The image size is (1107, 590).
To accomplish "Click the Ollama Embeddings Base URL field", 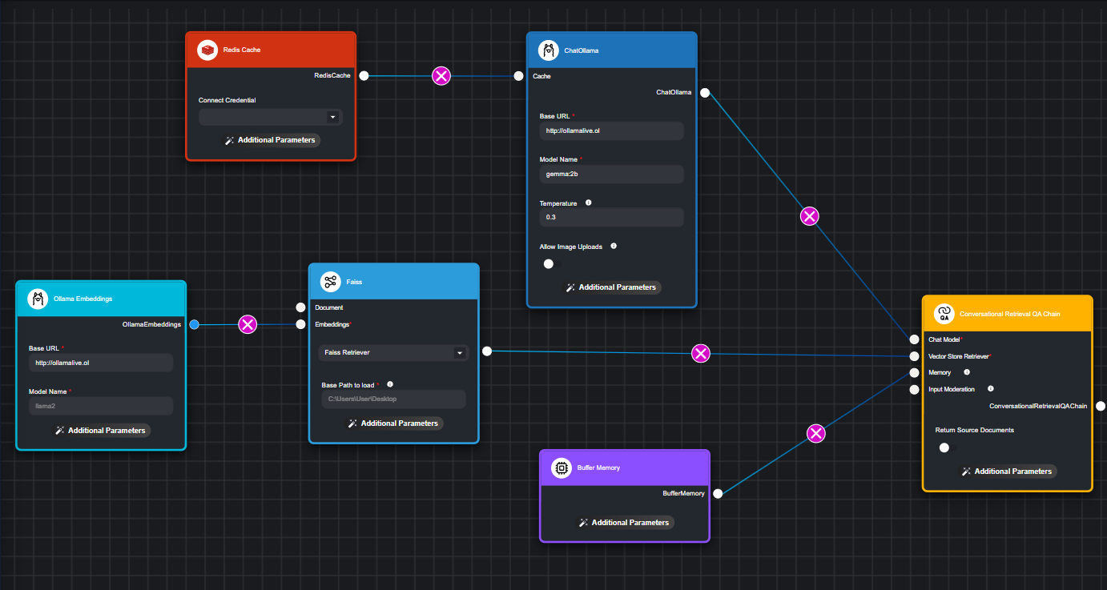I will 101,363.
